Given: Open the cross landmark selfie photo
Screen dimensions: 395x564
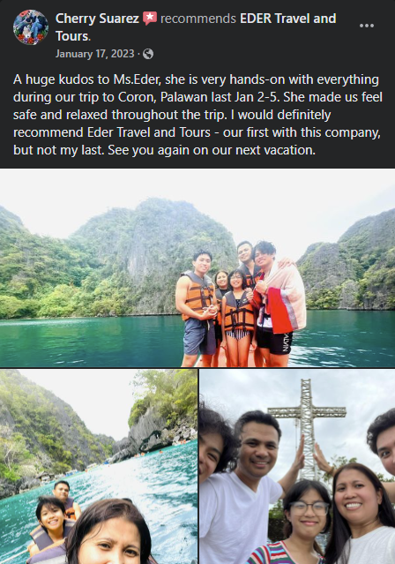Looking at the screenshot, I should pos(297,467).
